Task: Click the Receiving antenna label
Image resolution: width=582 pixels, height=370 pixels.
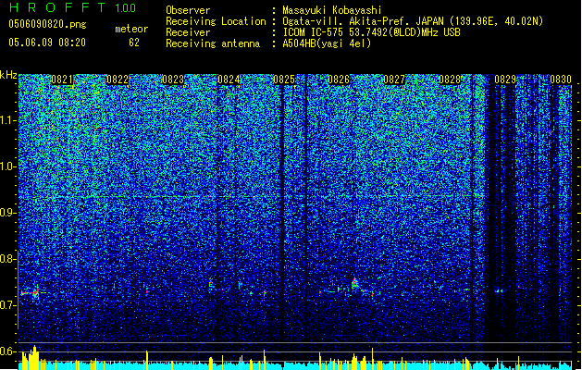Action: [213, 43]
